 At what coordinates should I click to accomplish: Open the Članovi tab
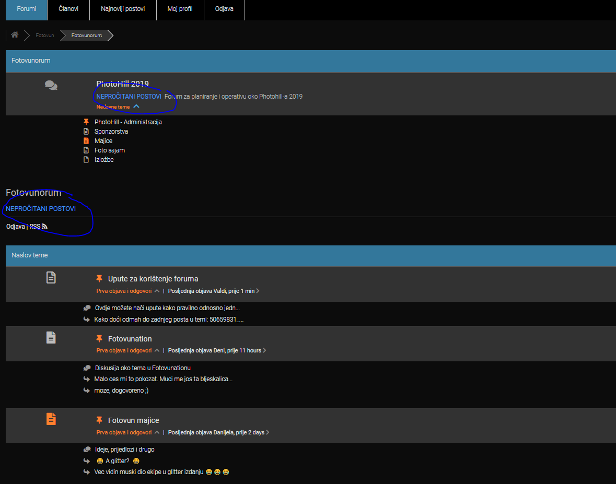[68, 9]
